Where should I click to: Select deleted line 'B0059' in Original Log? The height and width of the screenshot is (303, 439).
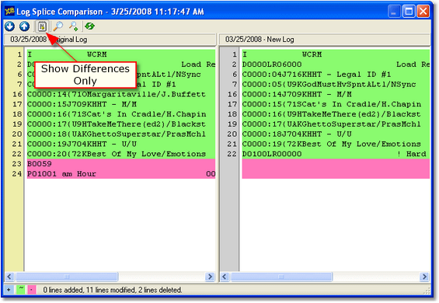[x=121, y=164]
